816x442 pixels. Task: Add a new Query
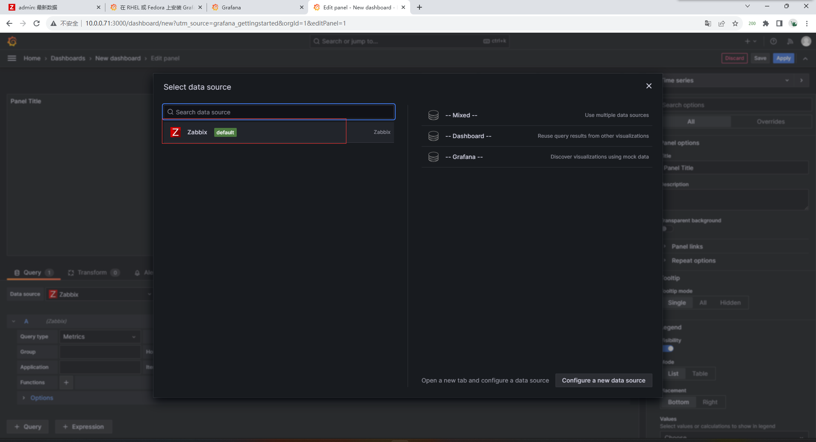28,427
